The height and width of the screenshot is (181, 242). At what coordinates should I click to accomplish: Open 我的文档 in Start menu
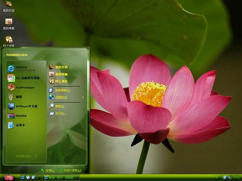tap(58, 67)
